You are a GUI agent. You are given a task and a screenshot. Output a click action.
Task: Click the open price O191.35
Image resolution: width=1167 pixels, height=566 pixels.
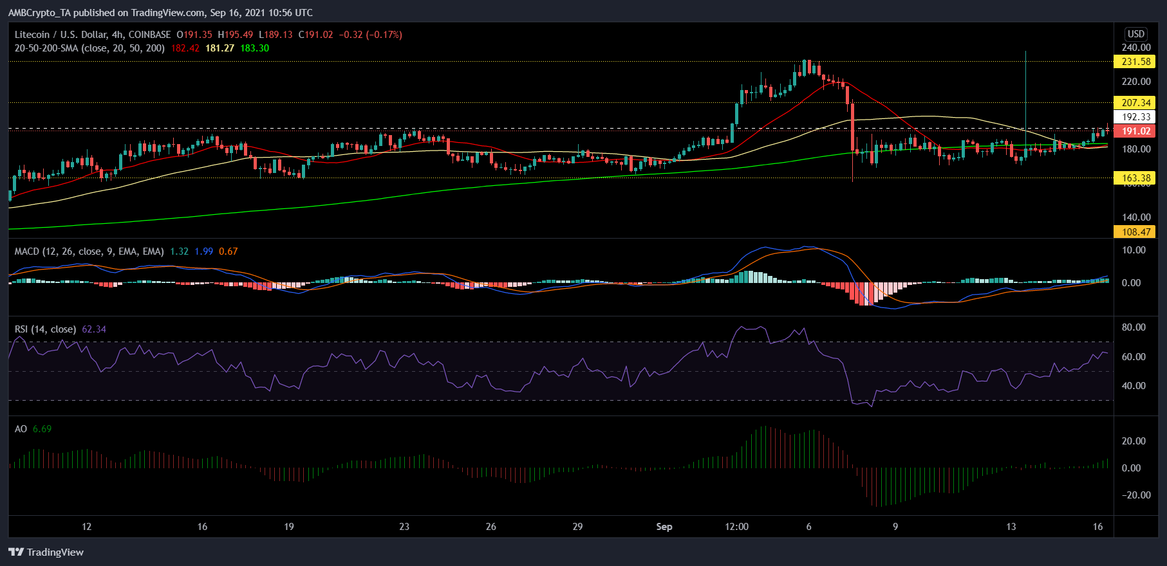pos(194,35)
